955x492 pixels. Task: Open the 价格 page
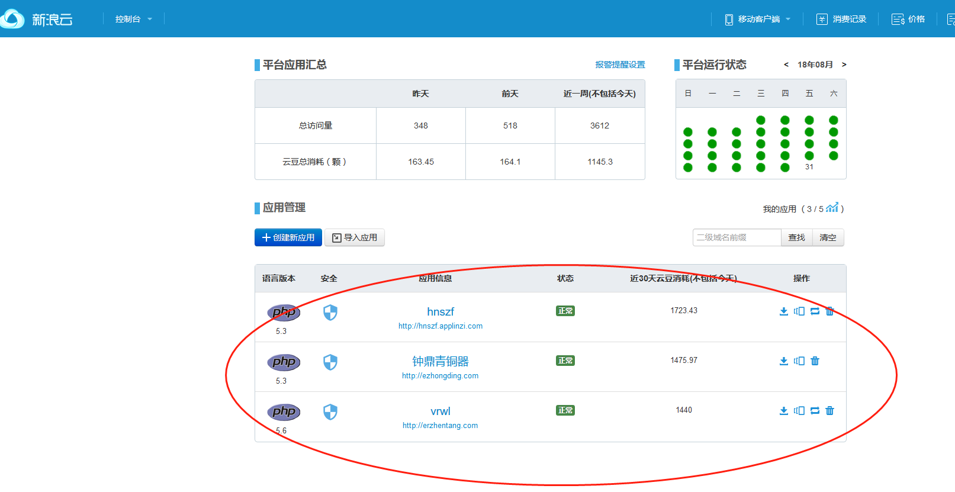(x=909, y=19)
